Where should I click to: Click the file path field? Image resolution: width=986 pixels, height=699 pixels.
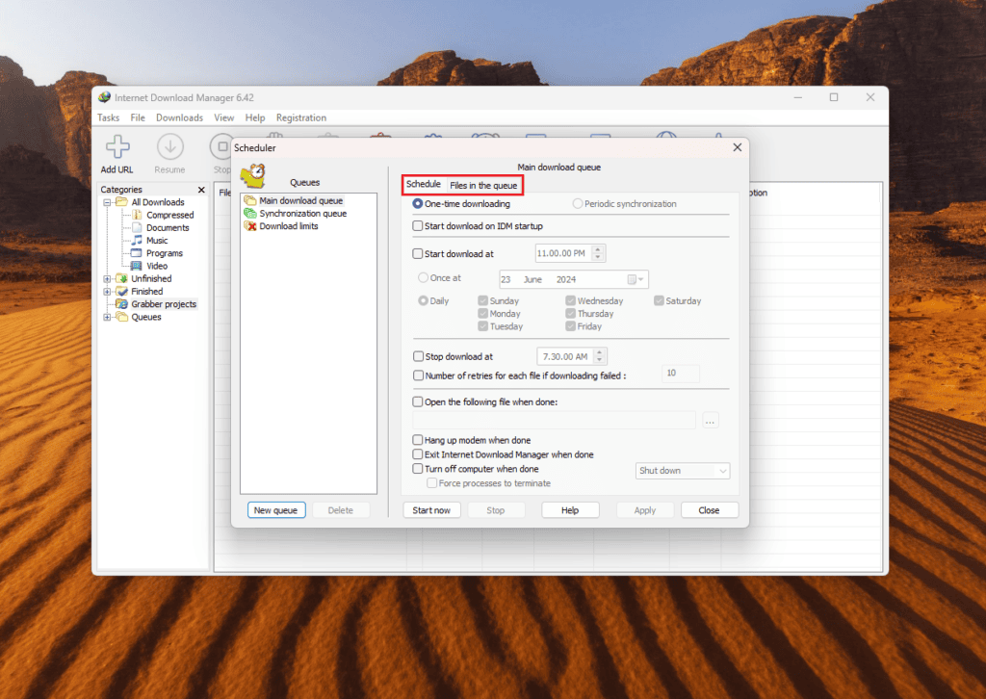pyautogui.click(x=554, y=421)
